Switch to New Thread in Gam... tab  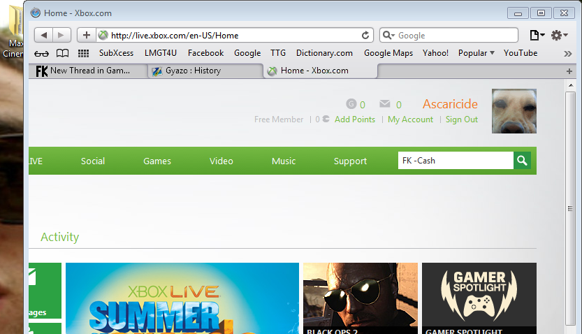pos(88,71)
